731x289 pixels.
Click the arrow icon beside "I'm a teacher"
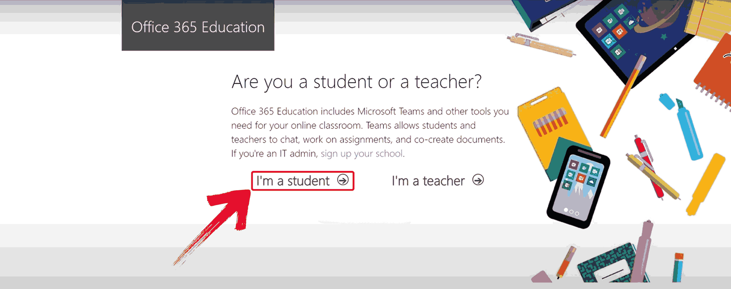point(478,180)
